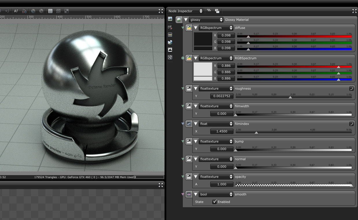Toggle the filmindex curve button

[x=351, y=124]
